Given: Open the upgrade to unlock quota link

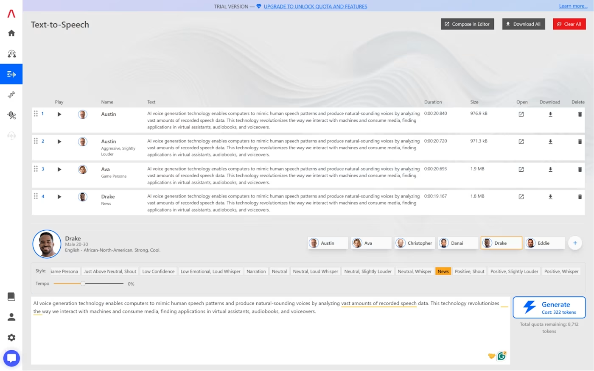Looking at the screenshot, I should pos(315,6).
